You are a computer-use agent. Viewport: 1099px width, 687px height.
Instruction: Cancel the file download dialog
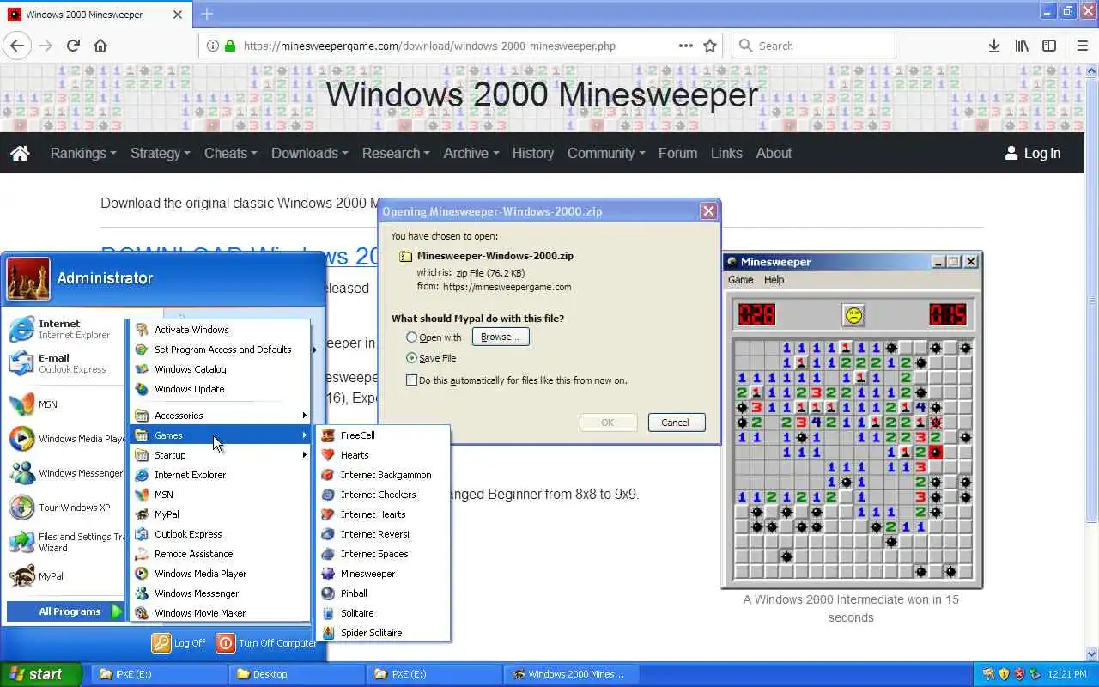pyautogui.click(x=677, y=423)
